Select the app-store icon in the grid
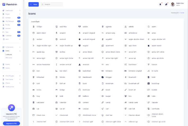Screen dimensions: 188x126 (x=126, y=46)
